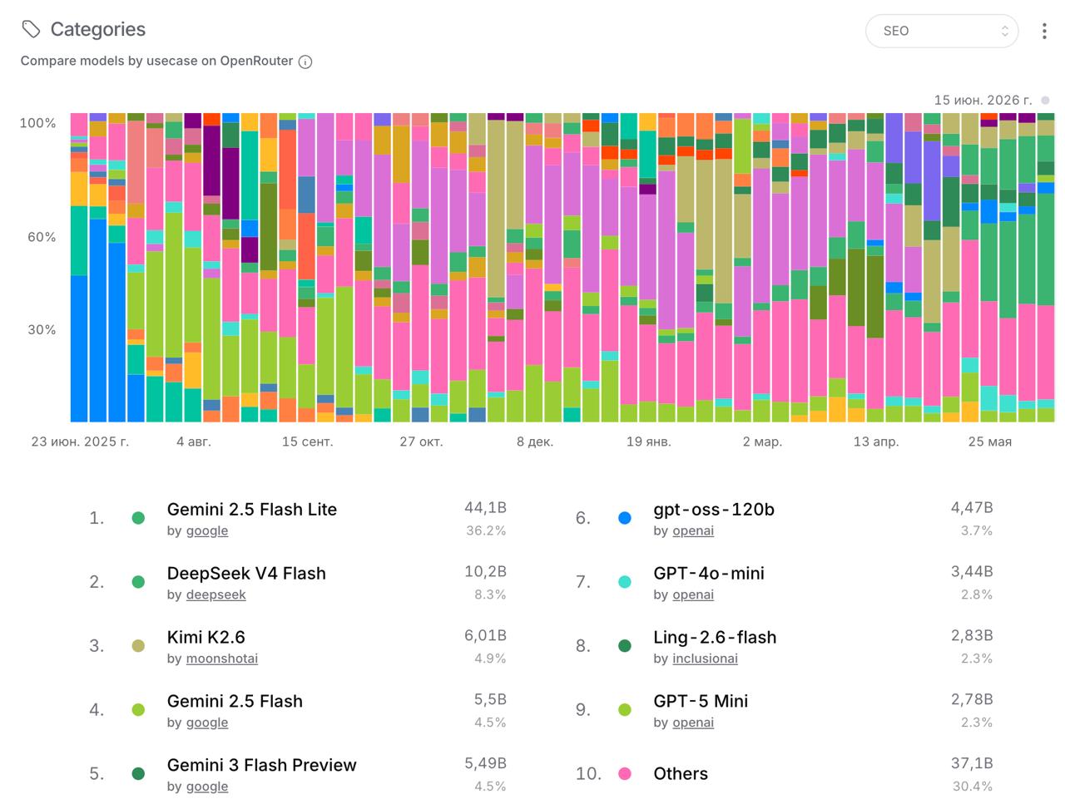Click the Others legend entry
Image resolution: width=1065 pixels, height=809 pixels.
pyautogui.click(x=681, y=773)
